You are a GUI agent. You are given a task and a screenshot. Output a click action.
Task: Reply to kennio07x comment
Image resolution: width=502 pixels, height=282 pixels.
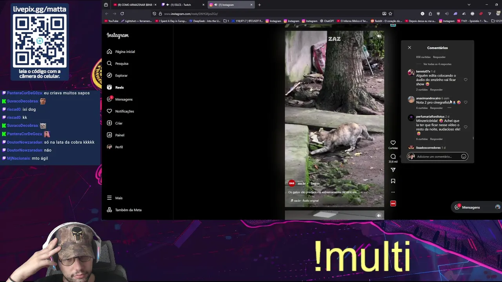click(436, 90)
